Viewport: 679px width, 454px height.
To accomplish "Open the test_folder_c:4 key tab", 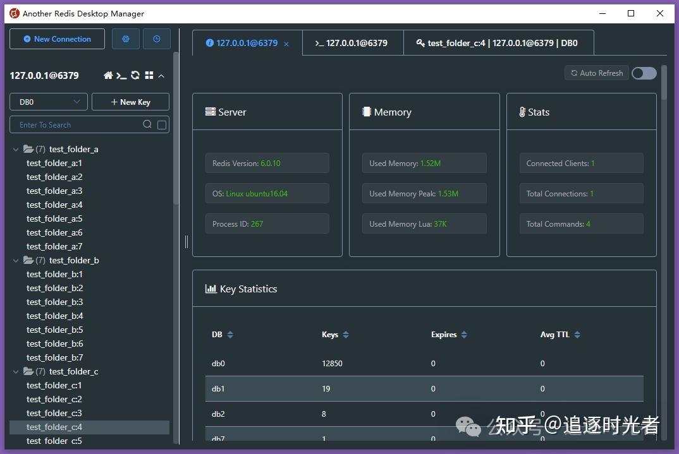I will 498,43.
